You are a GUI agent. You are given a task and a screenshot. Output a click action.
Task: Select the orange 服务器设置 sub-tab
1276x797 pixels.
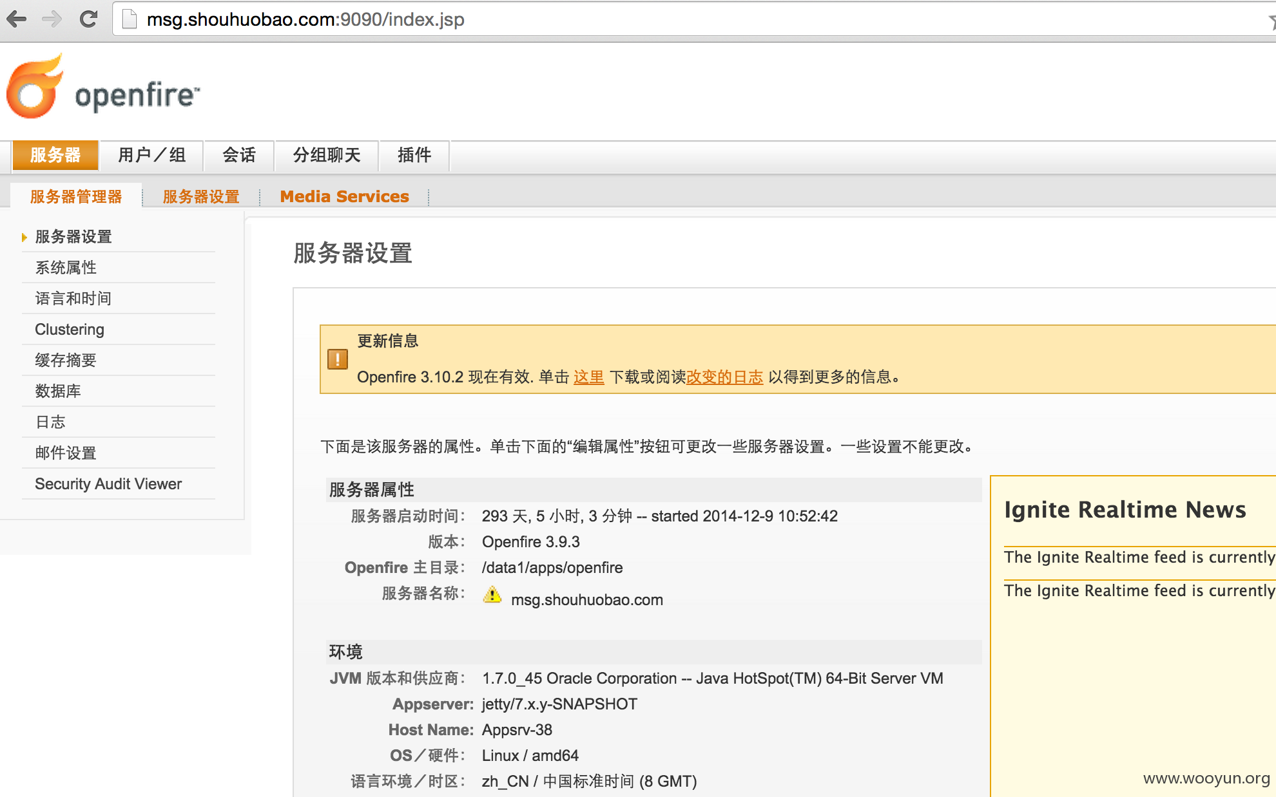(x=201, y=196)
